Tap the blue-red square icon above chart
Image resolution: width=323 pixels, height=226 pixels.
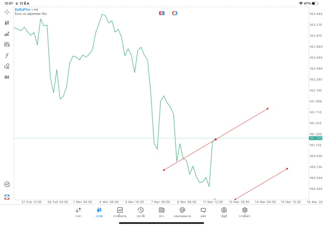pyautogui.click(x=162, y=13)
